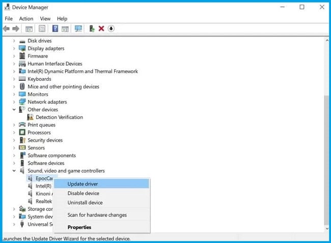Click the Keyboards icon
The image size is (331, 243).
(22, 79)
